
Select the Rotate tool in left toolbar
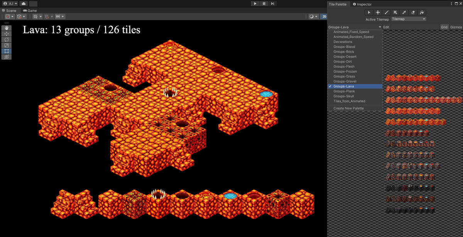pyautogui.click(x=7, y=39)
